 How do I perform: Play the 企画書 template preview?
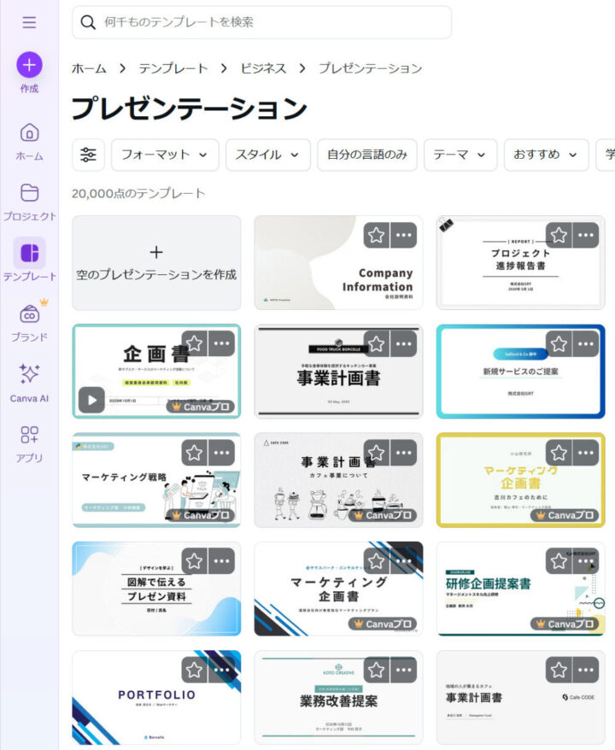click(91, 400)
